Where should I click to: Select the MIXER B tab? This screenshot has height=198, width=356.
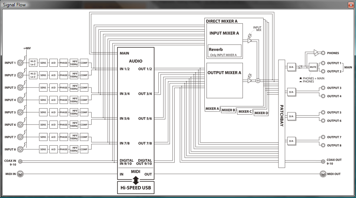pos(228,110)
